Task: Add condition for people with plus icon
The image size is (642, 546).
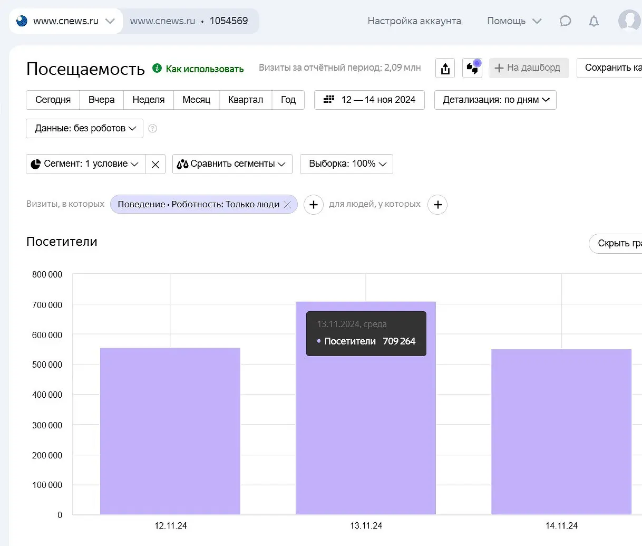Action: 437,205
